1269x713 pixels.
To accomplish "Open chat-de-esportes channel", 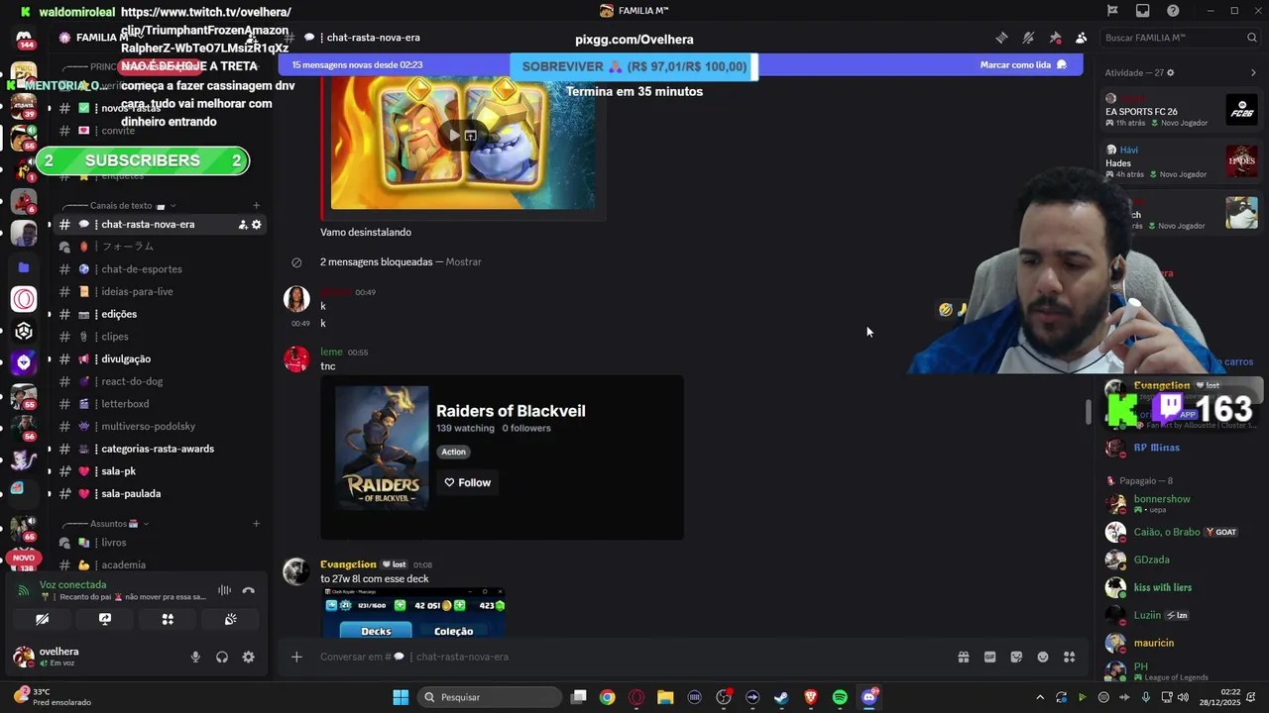I will (158, 269).
